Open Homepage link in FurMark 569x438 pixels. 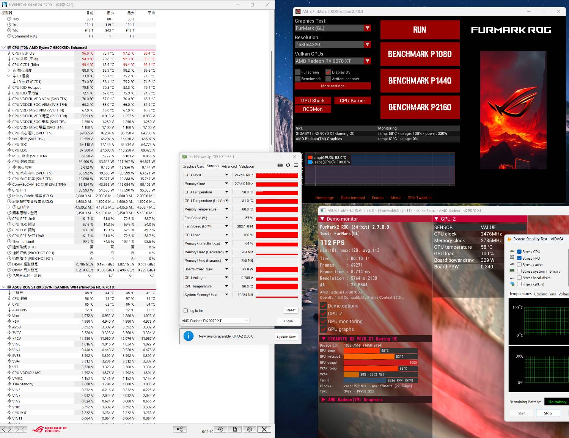click(x=324, y=198)
